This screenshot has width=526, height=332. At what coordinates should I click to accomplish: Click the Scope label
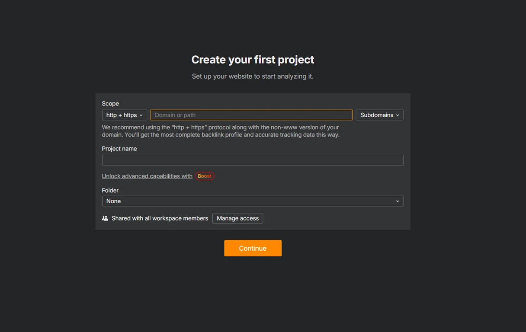(110, 104)
